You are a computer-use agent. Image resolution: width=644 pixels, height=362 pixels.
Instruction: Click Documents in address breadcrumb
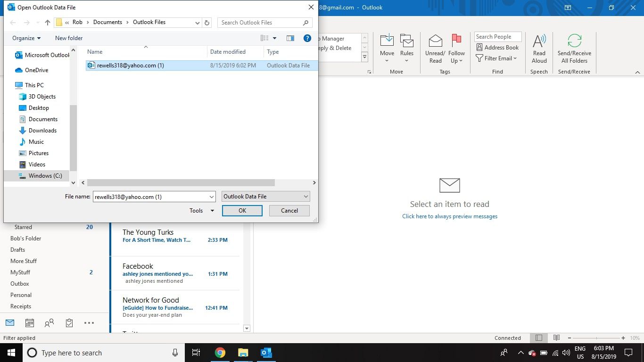coord(107,22)
